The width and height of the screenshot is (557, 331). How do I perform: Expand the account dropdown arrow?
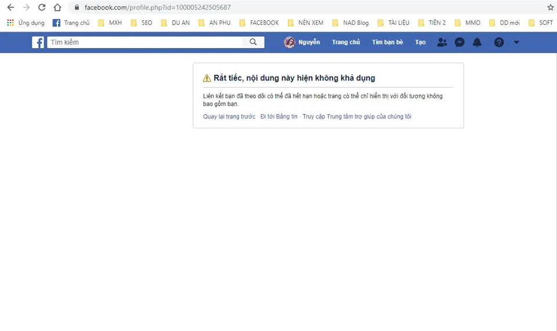pos(516,42)
